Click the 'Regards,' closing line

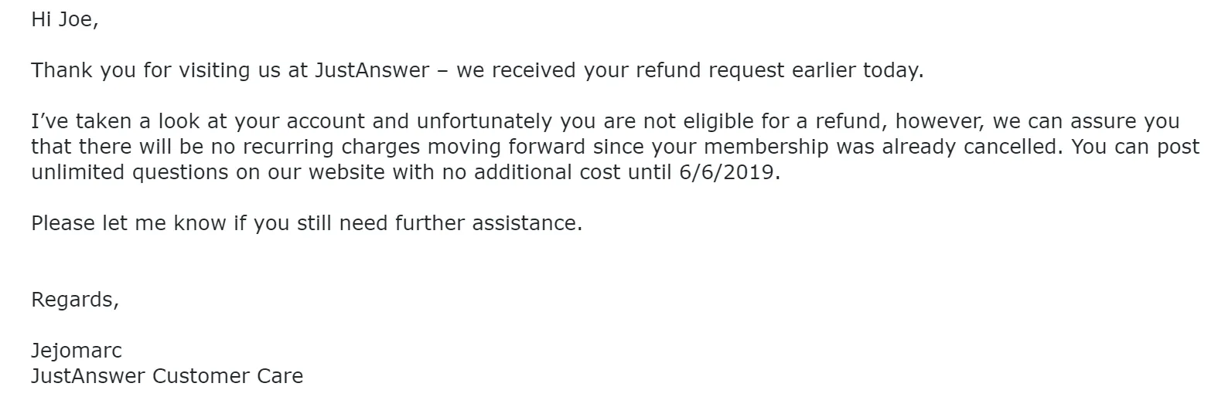[x=75, y=300]
